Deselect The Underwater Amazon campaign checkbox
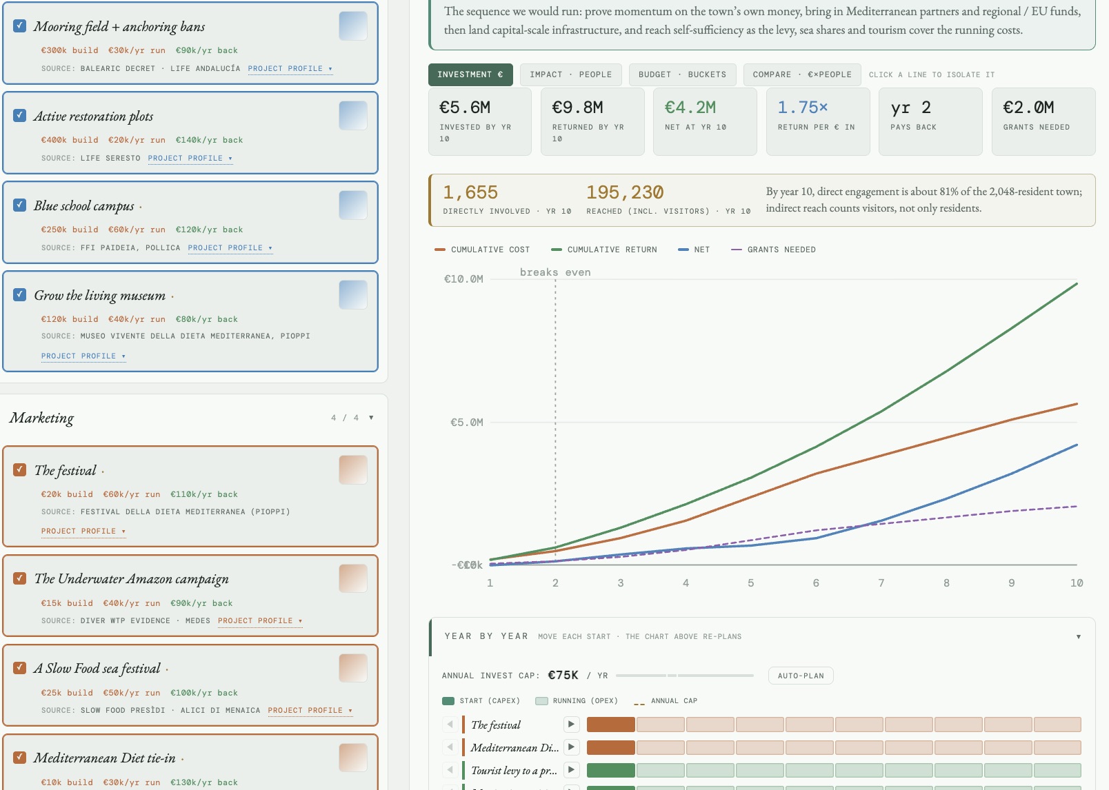The width and height of the screenshot is (1109, 790). 20,578
